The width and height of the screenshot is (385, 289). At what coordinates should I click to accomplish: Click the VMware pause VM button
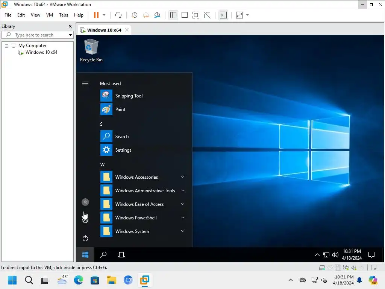[x=96, y=15]
